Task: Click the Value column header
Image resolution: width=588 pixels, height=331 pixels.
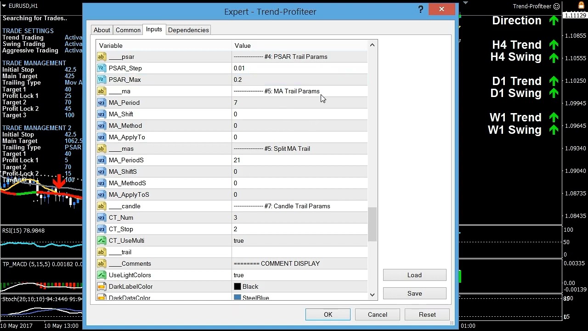Action: (x=300, y=46)
